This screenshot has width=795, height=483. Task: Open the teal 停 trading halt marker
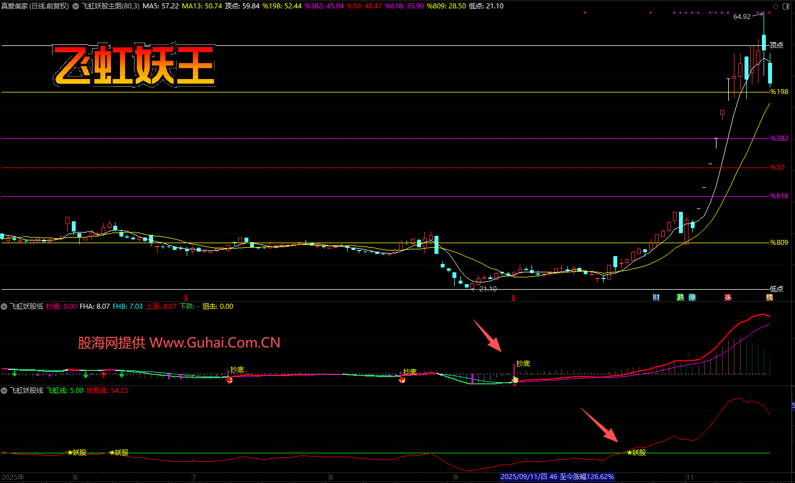point(692,297)
